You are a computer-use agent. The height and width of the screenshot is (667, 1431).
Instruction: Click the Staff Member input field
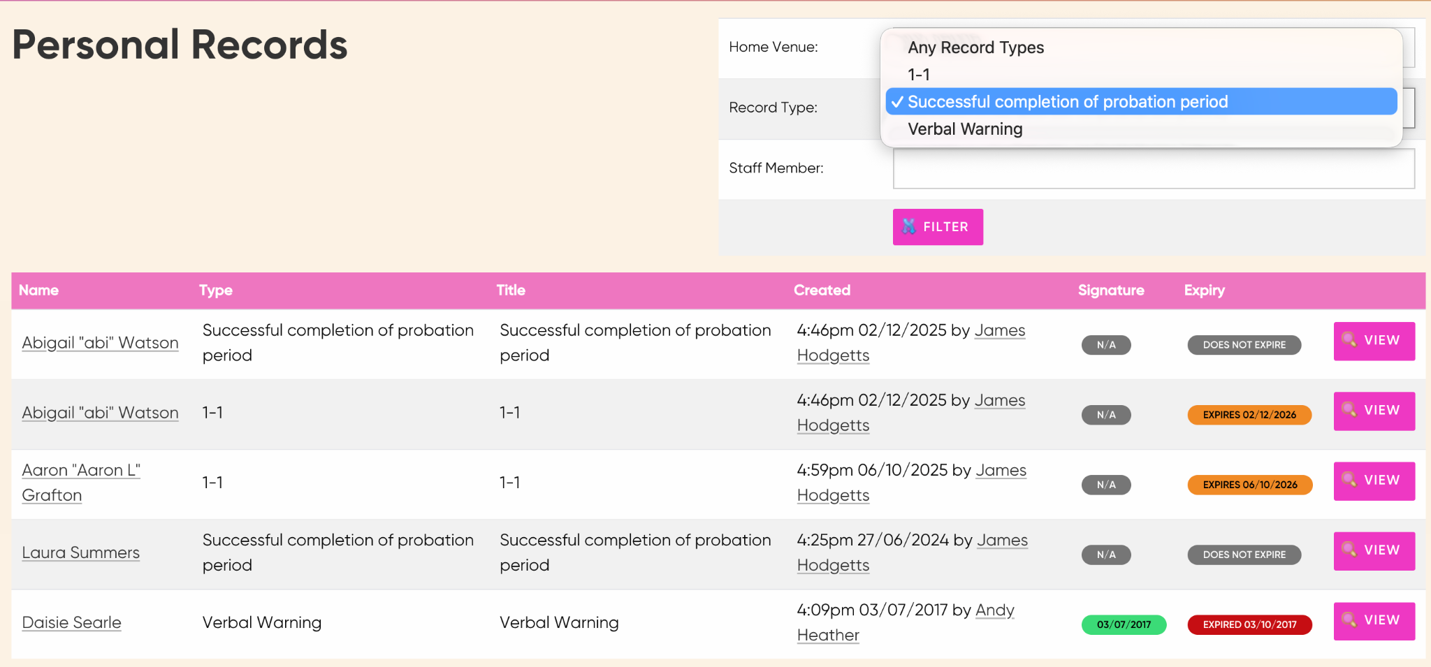(x=1154, y=168)
